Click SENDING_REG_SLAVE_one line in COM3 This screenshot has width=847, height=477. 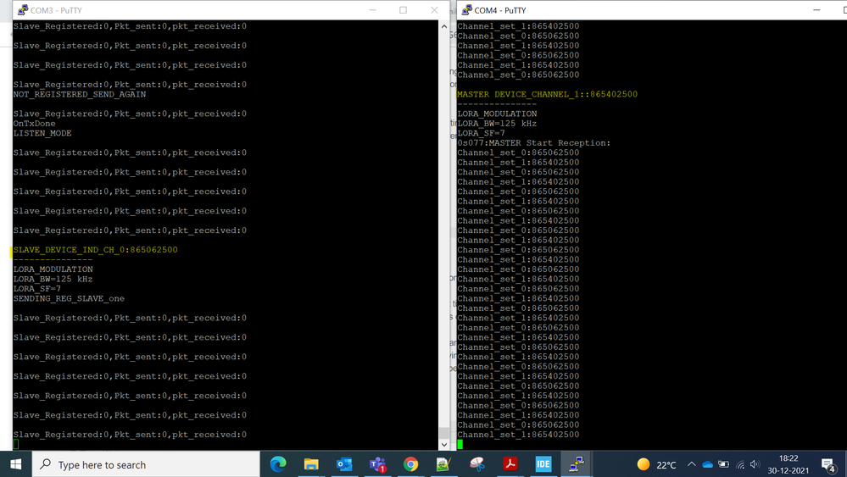pos(69,298)
